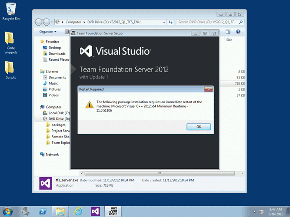The width and height of the screenshot is (290, 217).
Task: Click the Size column header
Action: tap(229, 39)
